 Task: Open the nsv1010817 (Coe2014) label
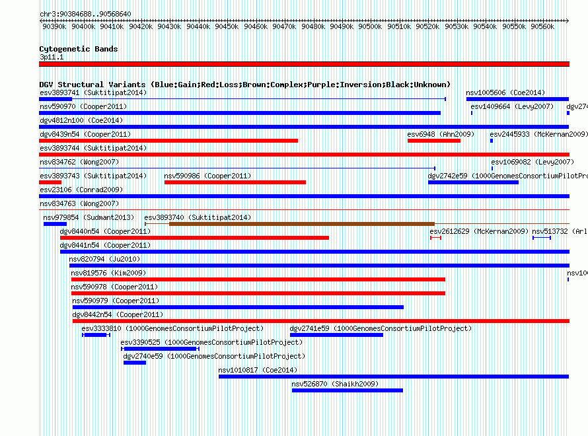(x=258, y=370)
